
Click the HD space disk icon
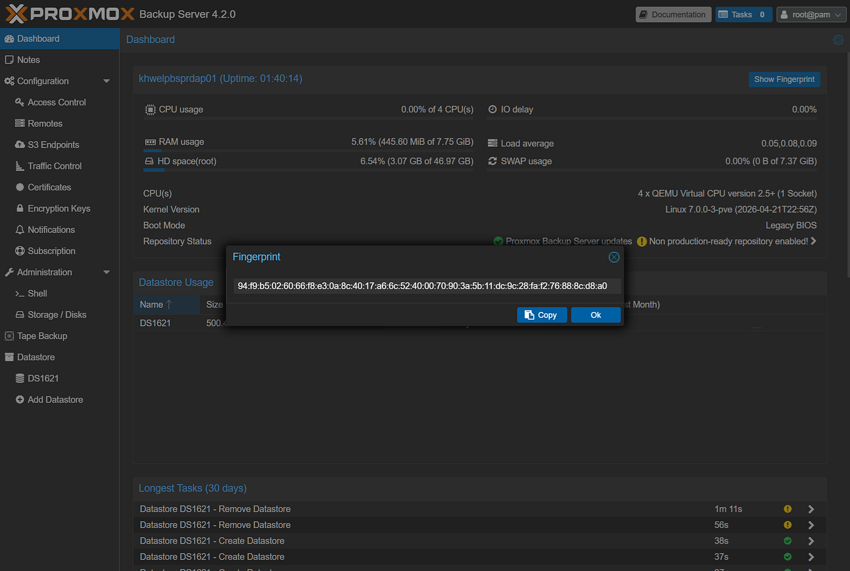(149, 161)
